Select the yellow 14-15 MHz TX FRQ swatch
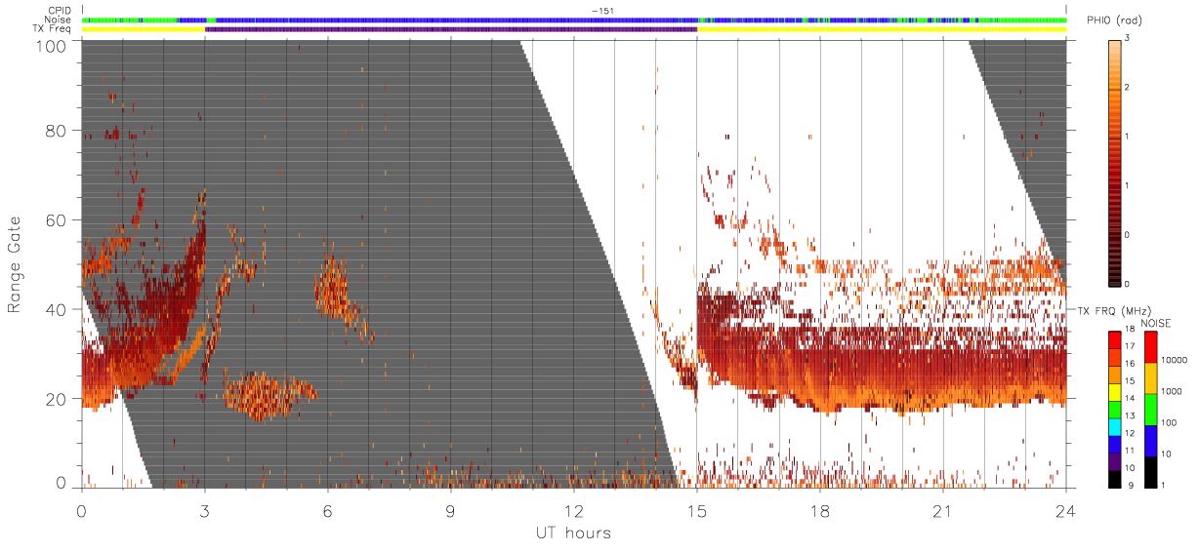Image resolution: width=1199 pixels, height=553 pixels. pos(1117,392)
